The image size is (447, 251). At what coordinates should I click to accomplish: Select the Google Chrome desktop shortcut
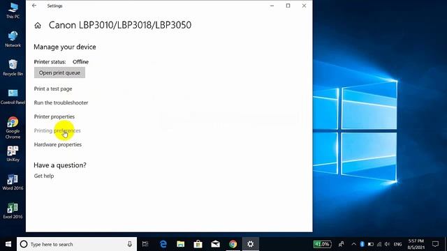point(13,128)
